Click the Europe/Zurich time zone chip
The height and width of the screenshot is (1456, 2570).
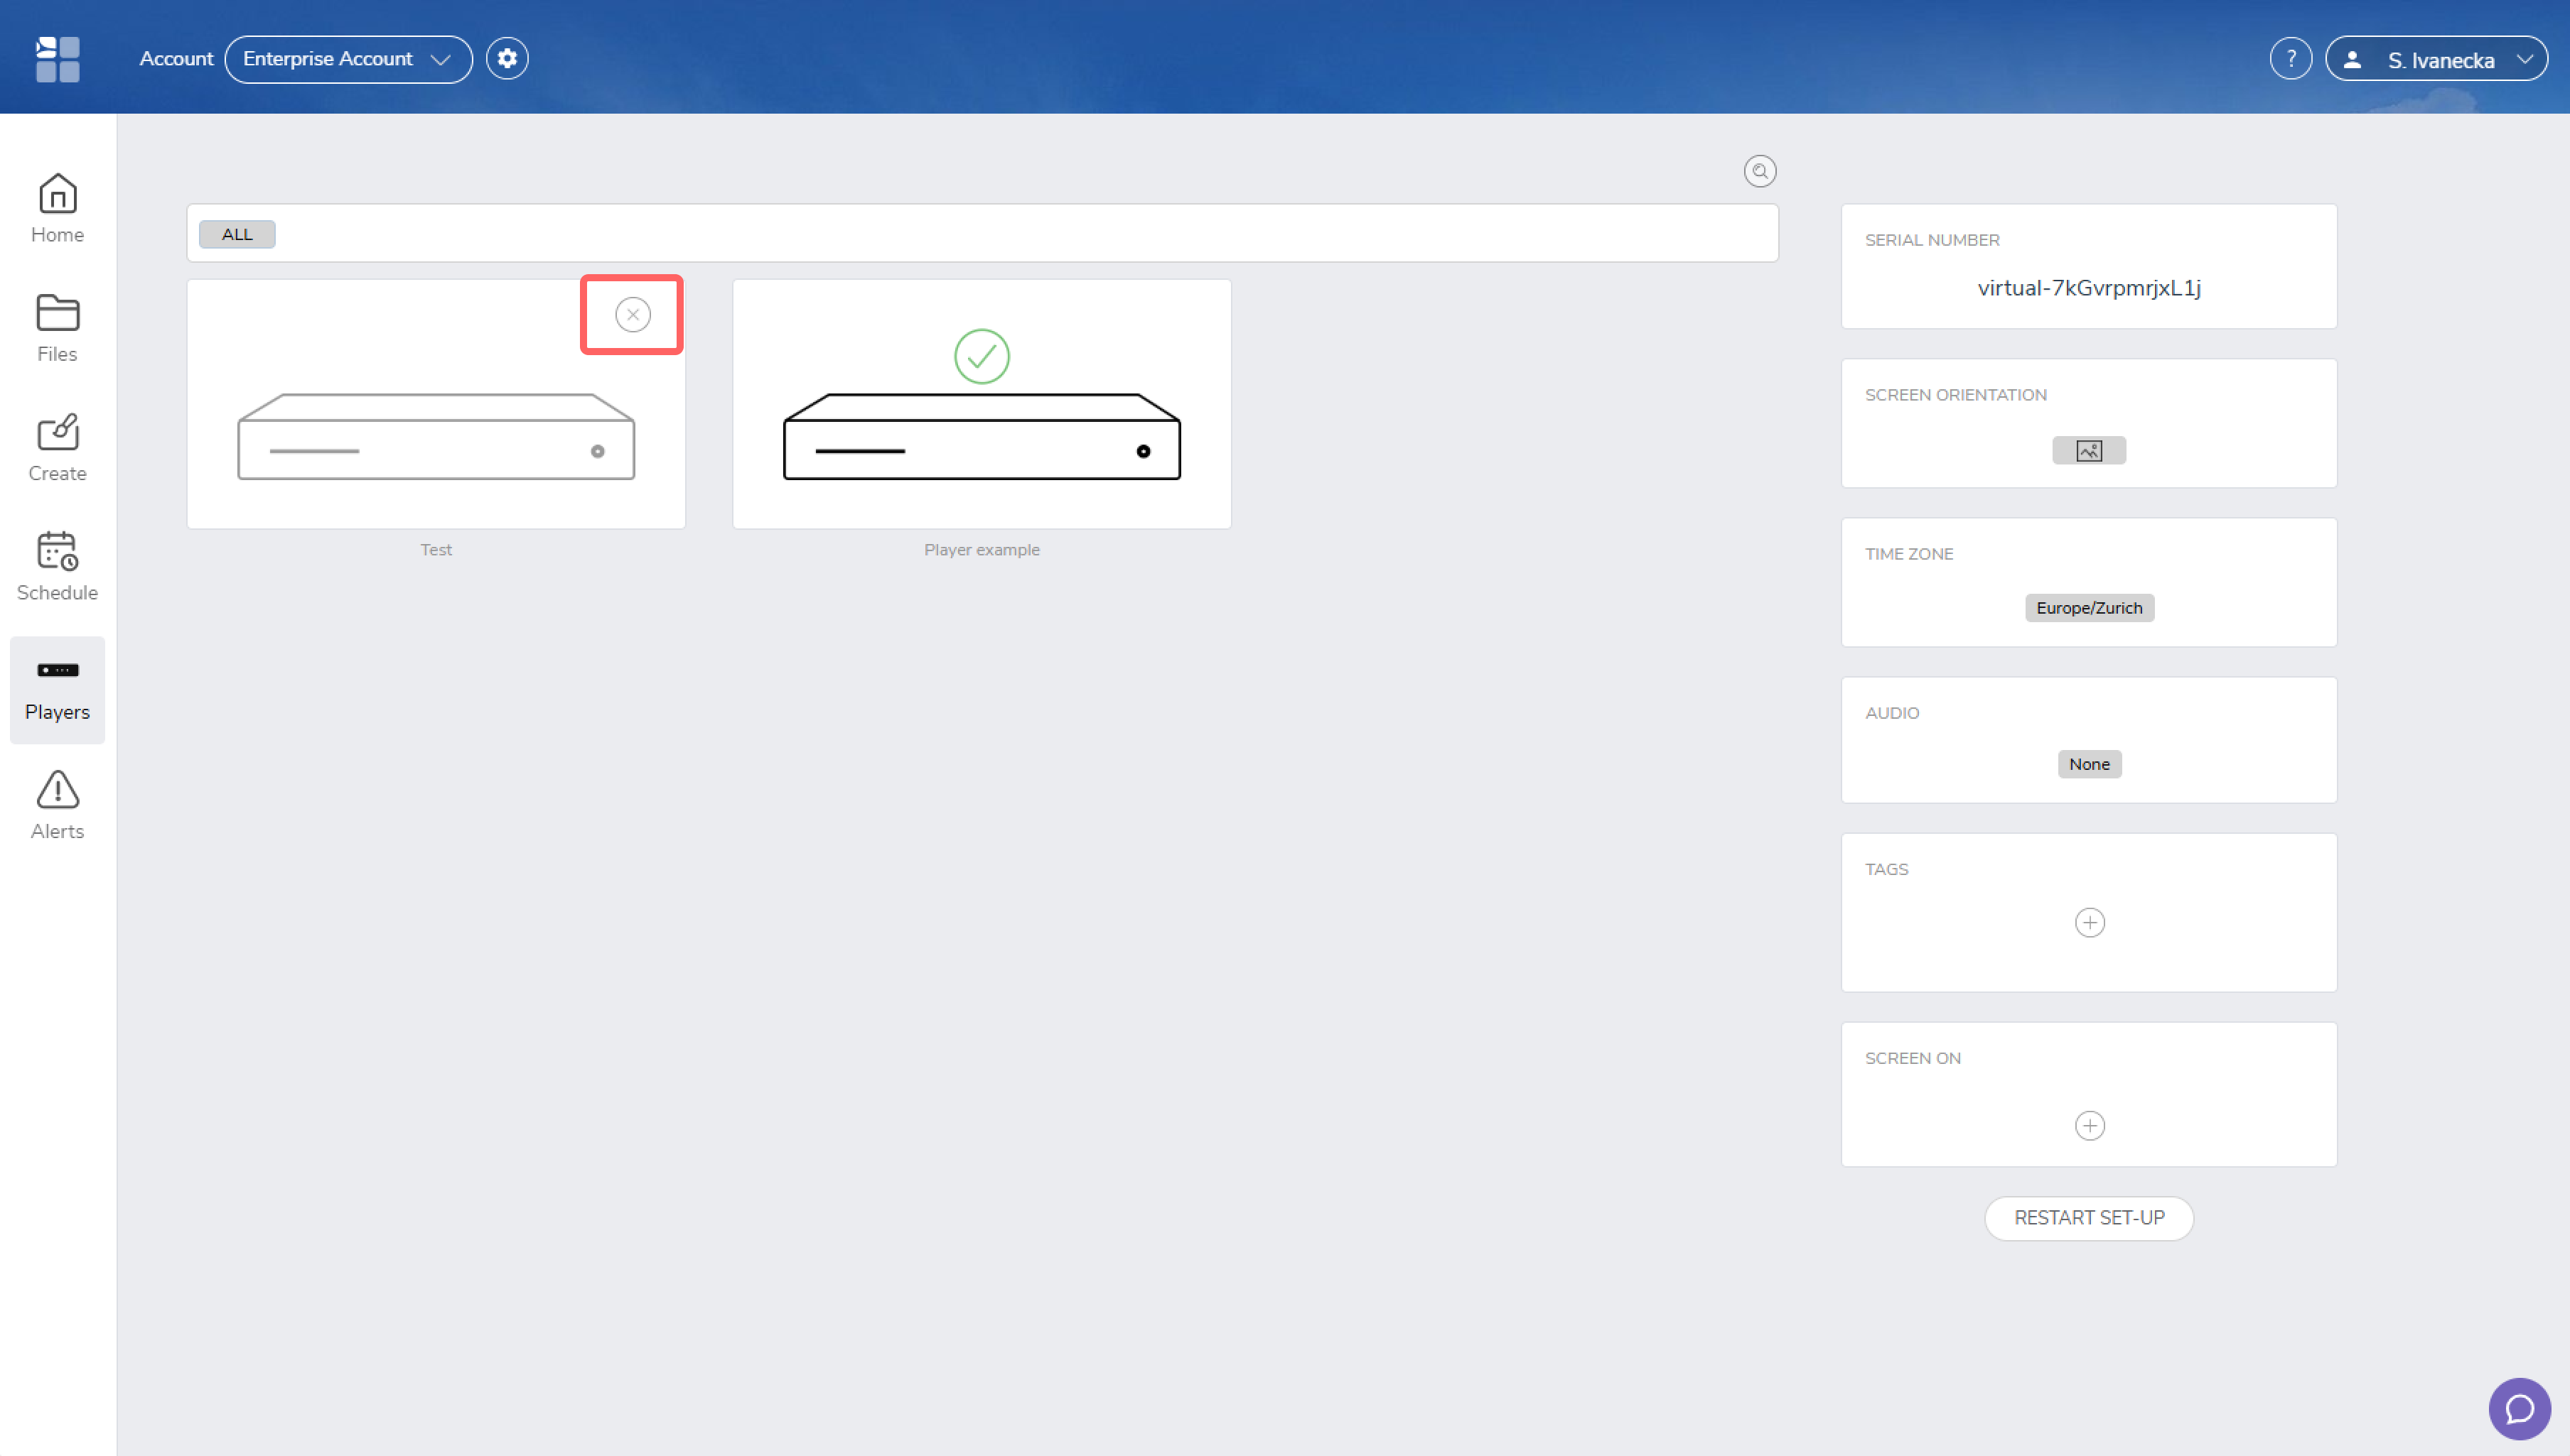(x=2089, y=608)
